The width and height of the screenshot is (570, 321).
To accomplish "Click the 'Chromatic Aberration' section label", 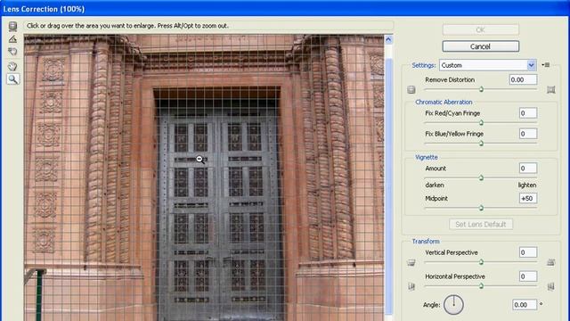I will [444, 103].
